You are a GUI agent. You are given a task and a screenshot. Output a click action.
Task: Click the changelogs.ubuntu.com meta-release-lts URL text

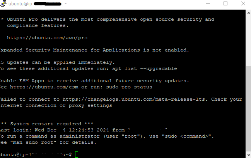click(134, 99)
